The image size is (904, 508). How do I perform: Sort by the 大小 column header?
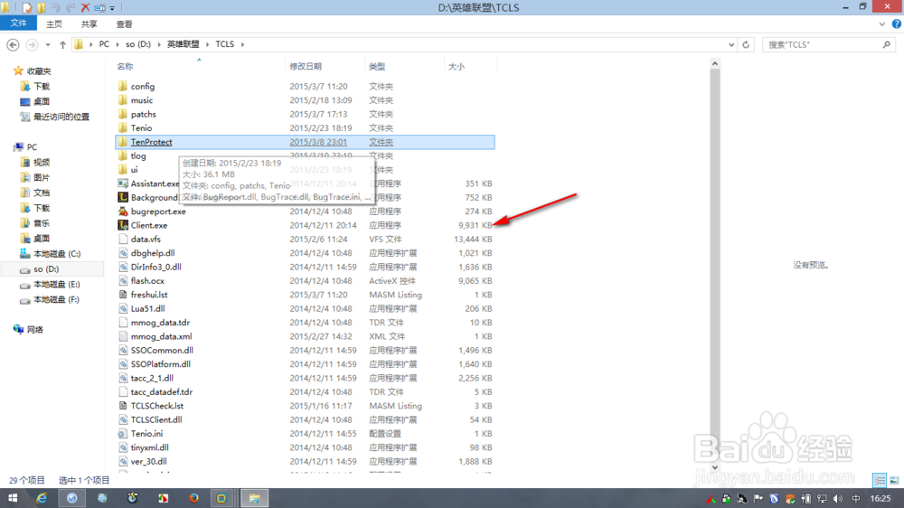[x=457, y=66]
